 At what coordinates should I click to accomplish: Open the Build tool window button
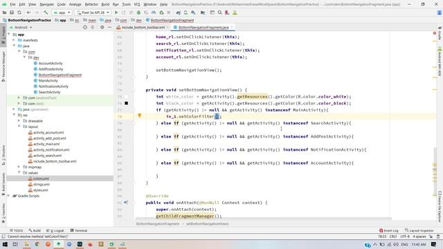(35, 230)
